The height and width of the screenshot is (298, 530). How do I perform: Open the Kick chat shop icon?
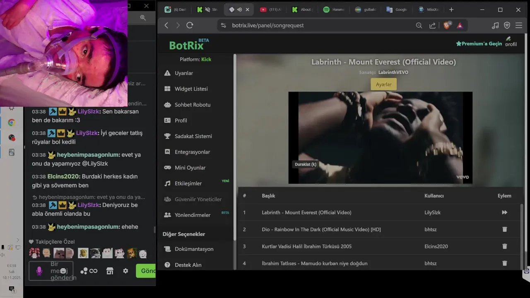[x=110, y=271]
